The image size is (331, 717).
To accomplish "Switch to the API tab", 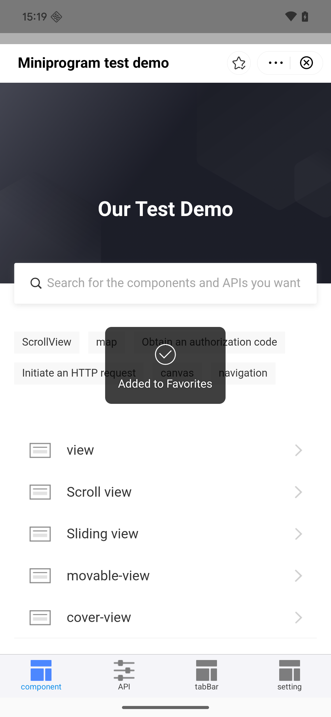I will pos(124,675).
